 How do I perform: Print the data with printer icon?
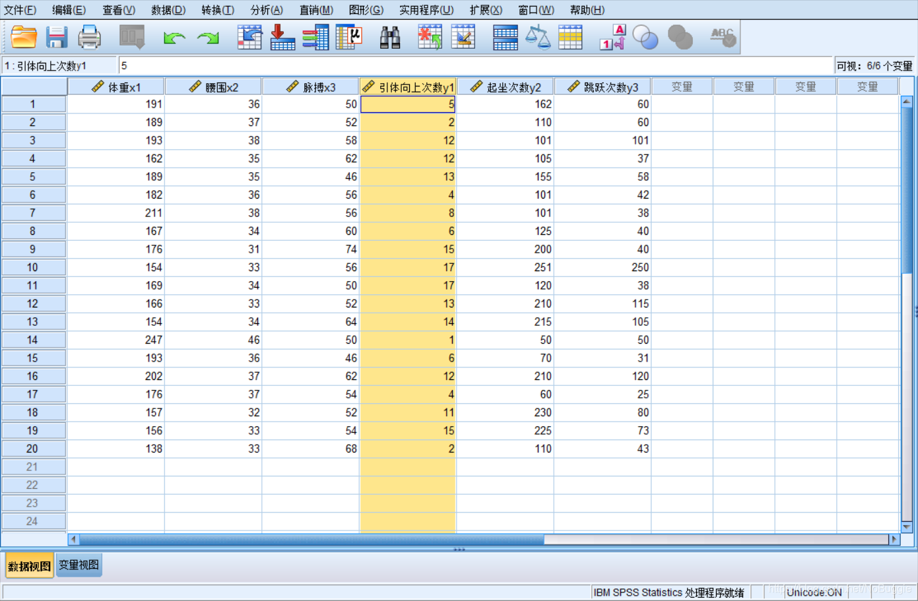click(x=89, y=37)
